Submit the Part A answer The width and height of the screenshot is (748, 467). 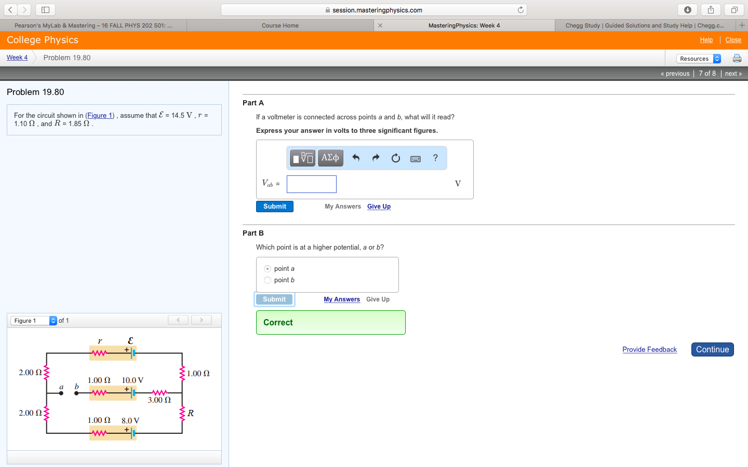tap(275, 207)
